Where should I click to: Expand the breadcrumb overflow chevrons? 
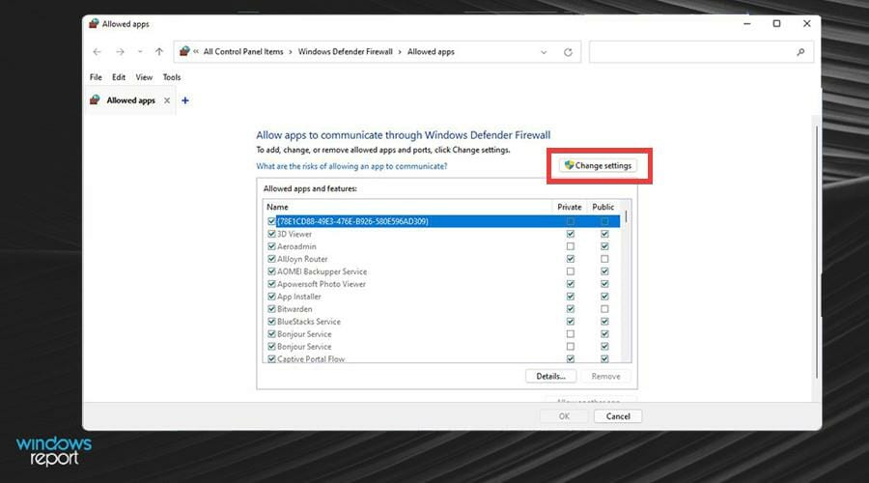click(x=197, y=52)
